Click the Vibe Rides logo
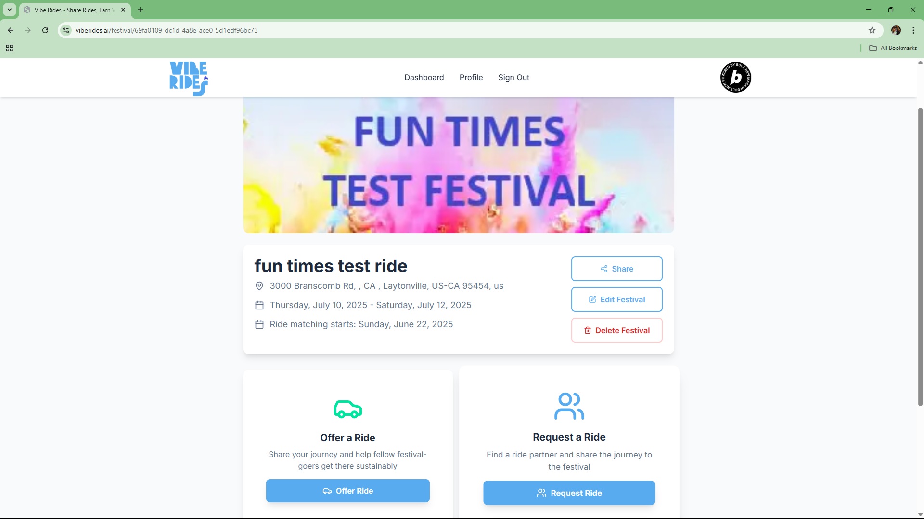924x519 pixels. (x=189, y=78)
